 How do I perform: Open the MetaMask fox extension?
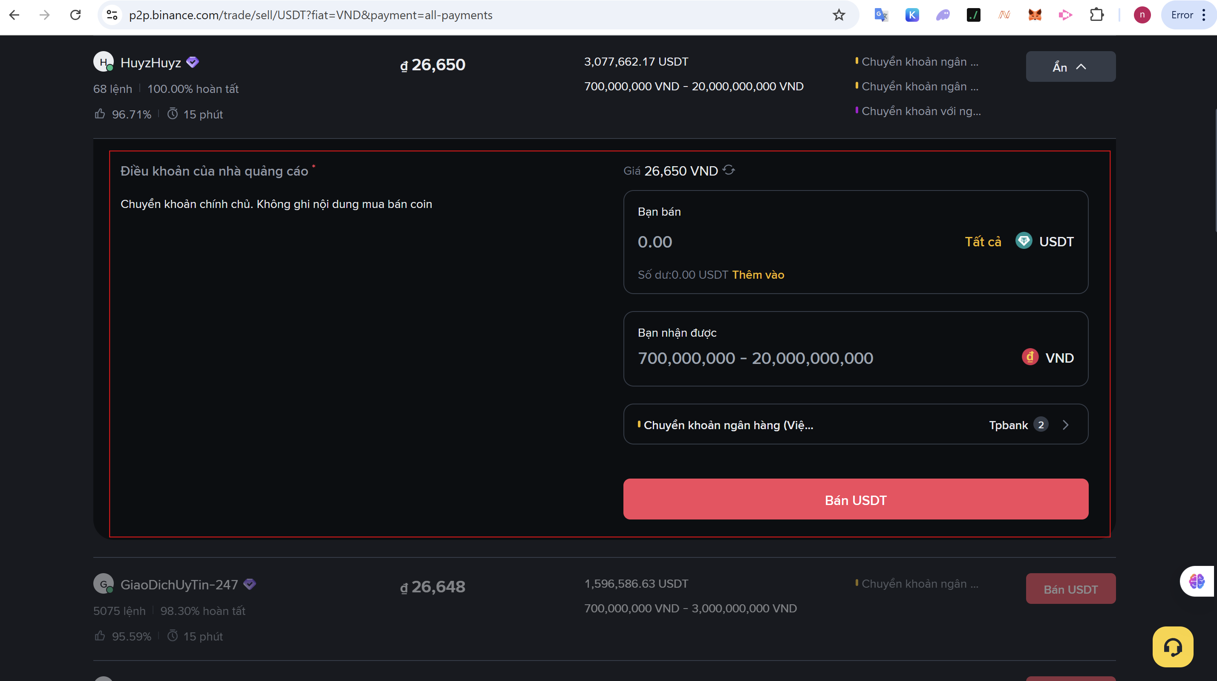pyautogui.click(x=1035, y=15)
